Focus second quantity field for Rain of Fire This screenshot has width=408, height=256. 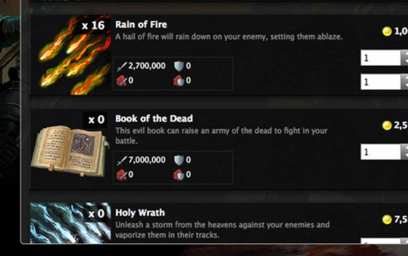pyautogui.click(x=380, y=82)
